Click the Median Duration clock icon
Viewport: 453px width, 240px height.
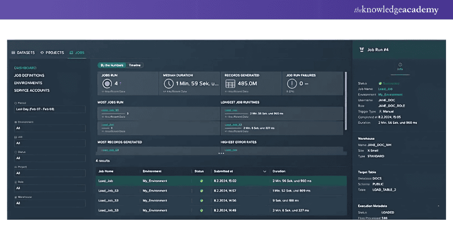click(168, 84)
